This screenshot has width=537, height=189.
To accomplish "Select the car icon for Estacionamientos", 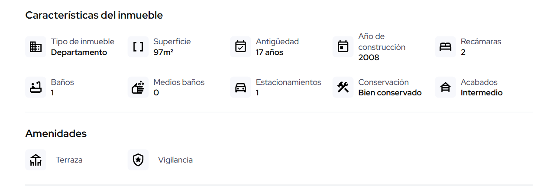I will pos(240,88).
